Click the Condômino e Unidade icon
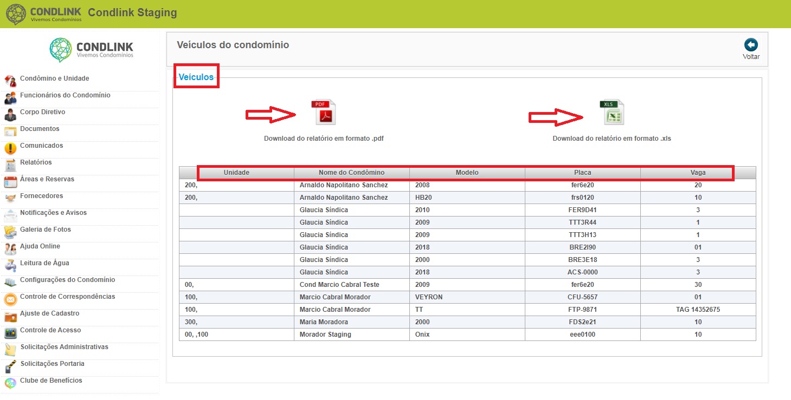 [10, 81]
